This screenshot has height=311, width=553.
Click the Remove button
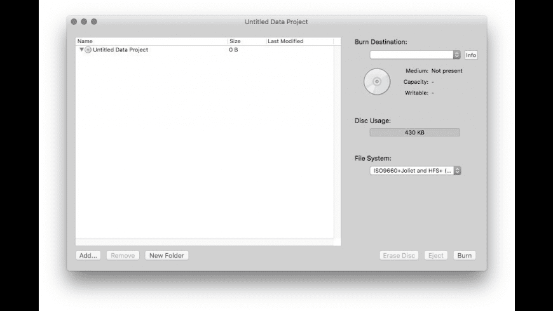click(x=123, y=255)
